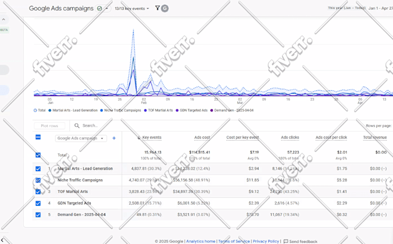Uncheck the Niche Traffic Campaigns row
This screenshot has height=244, width=393.
(38, 180)
